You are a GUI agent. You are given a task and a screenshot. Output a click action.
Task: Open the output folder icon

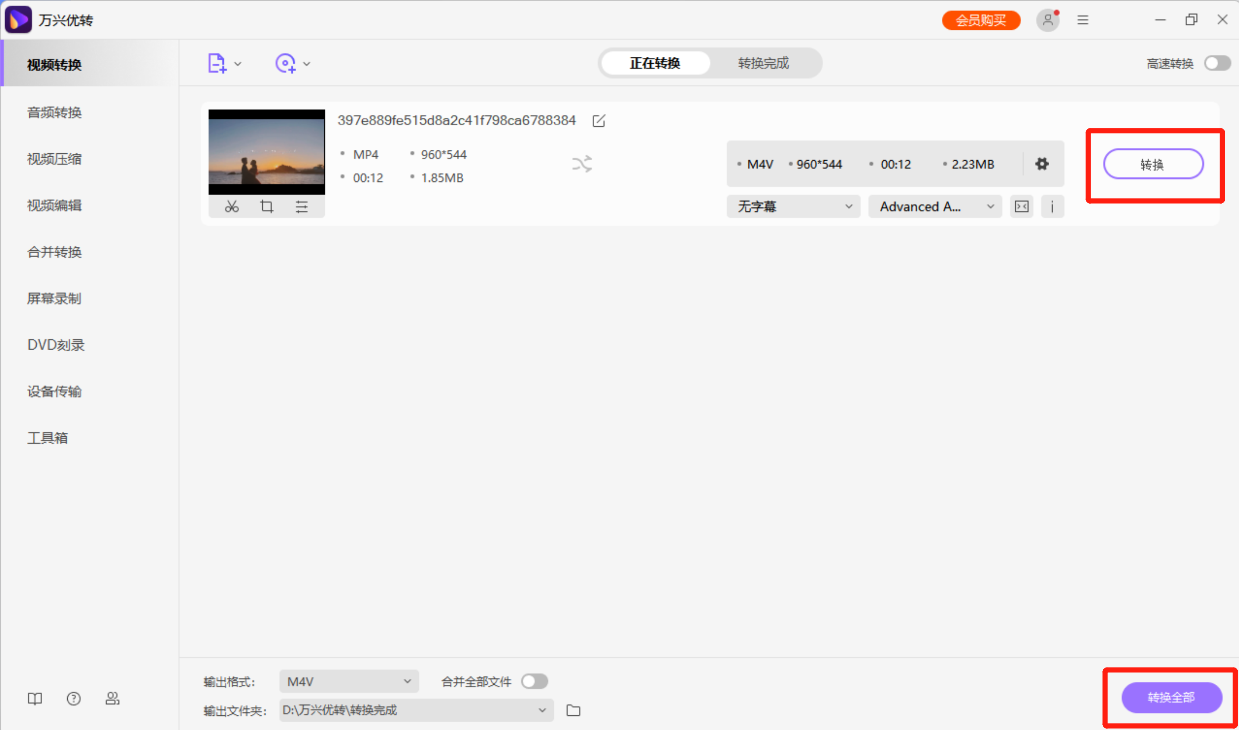(x=573, y=710)
